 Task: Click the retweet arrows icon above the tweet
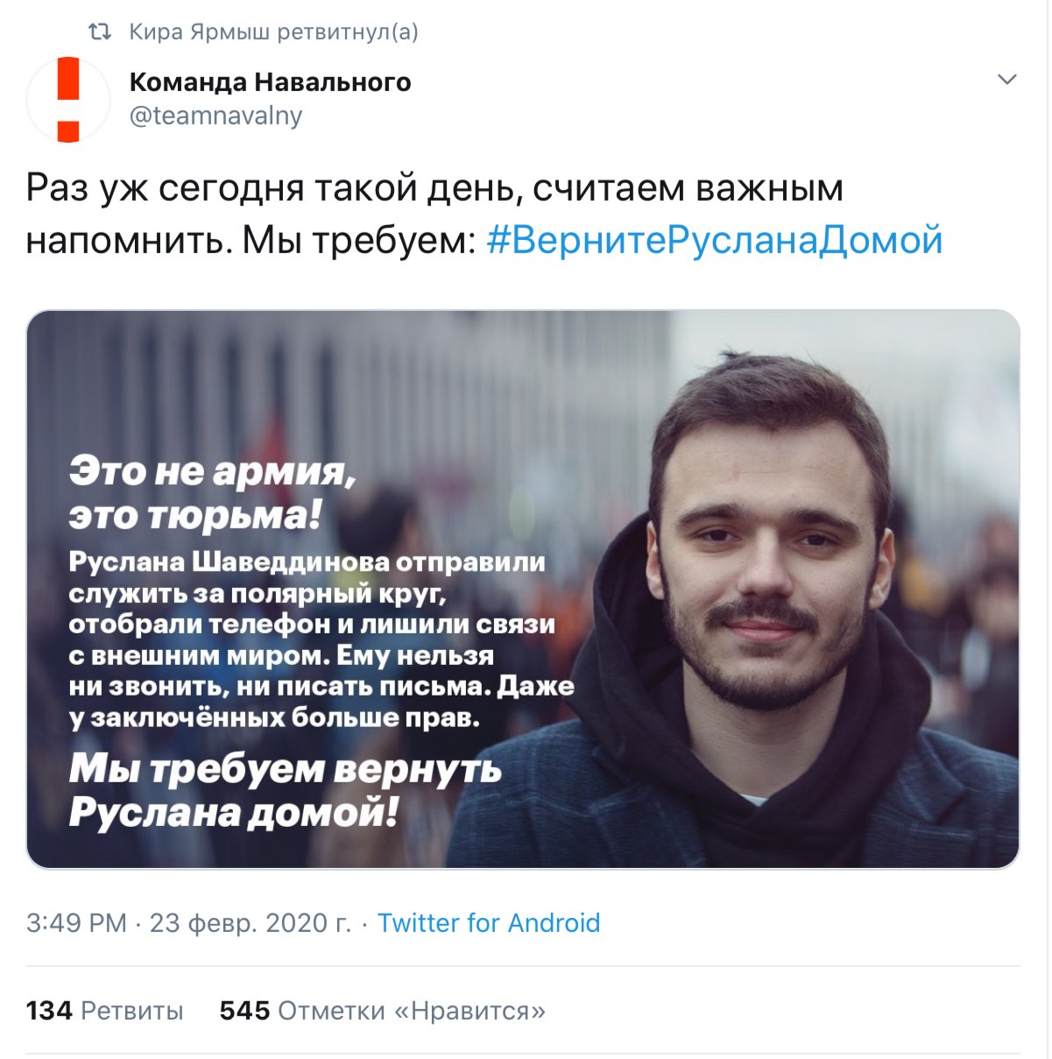pos(100,32)
